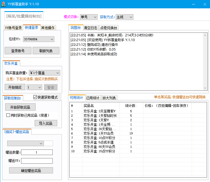
Task: Click the 获取控制台 tab header
Action: coord(12,98)
